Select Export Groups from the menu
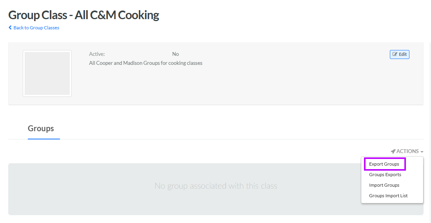 pos(384,164)
